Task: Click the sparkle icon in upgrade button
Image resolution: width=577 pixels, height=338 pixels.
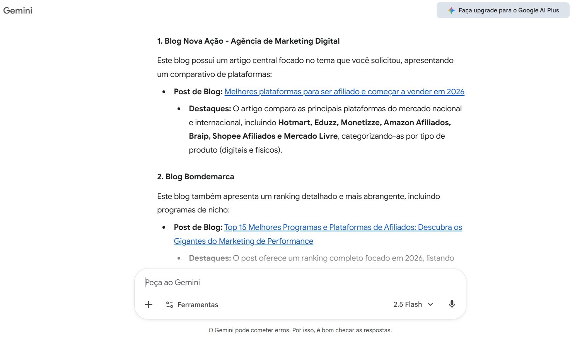Action: coord(451,10)
